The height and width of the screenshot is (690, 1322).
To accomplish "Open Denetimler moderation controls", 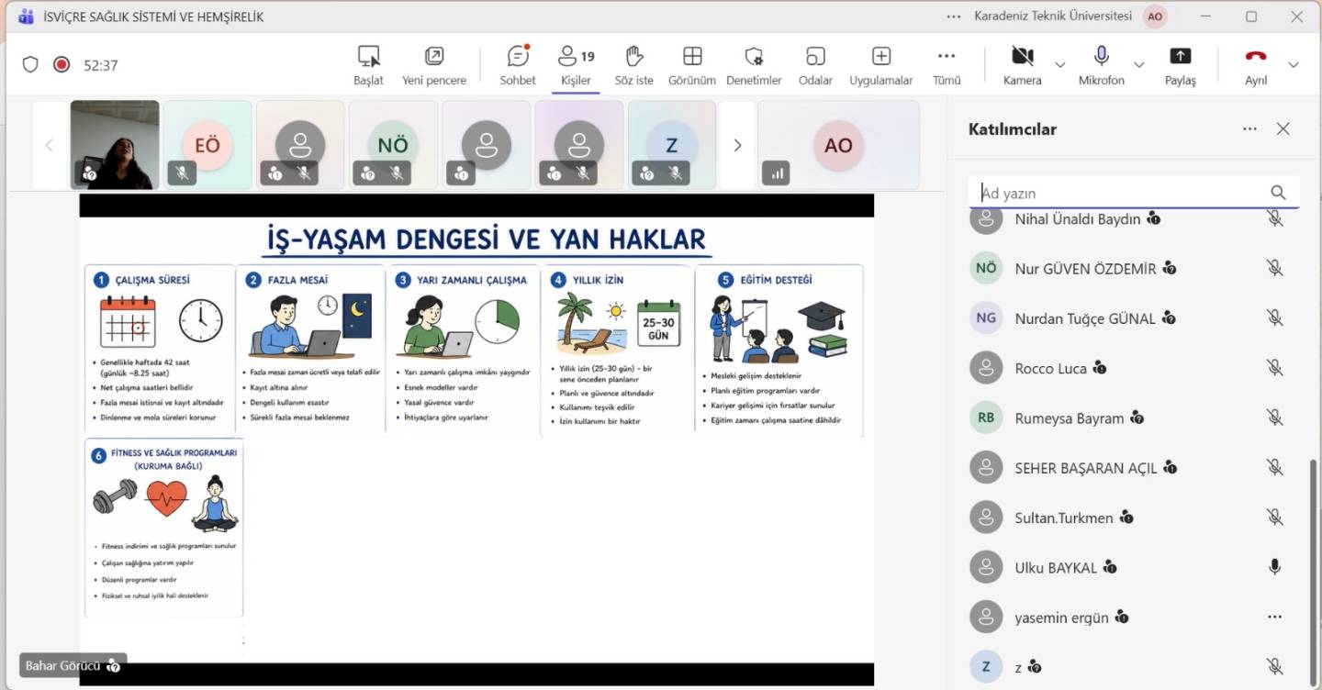I will point(754,57).
